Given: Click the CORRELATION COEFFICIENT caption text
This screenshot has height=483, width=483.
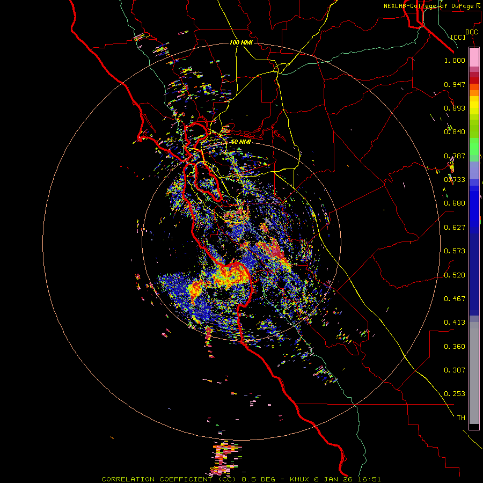Looking at the screenshot, I should pos(169,479).
